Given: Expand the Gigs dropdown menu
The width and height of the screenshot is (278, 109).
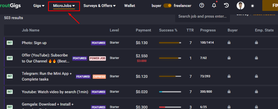Looking at the screenshot, I should pos(39,6).
